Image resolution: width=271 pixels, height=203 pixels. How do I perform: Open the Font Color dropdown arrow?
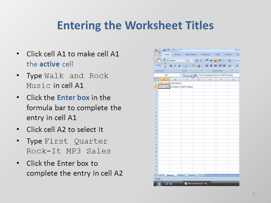(x=202, y=66)
